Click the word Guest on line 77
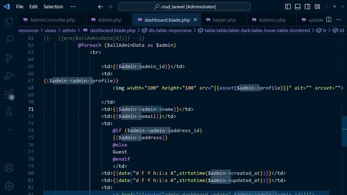Image resolution: width=347 pixels, height=195 pixels. pos(120,152)
